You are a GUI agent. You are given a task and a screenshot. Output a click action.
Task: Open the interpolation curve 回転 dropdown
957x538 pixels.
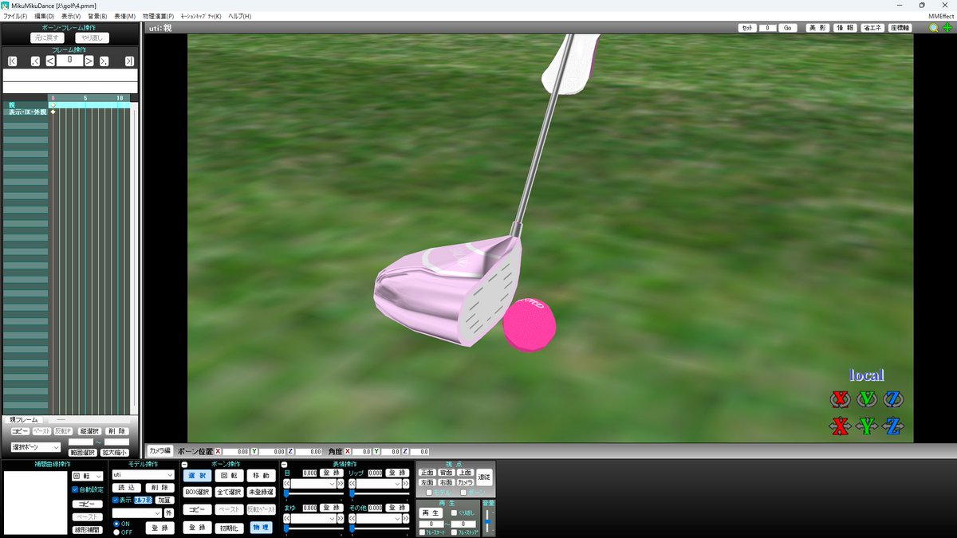point(87,476)
